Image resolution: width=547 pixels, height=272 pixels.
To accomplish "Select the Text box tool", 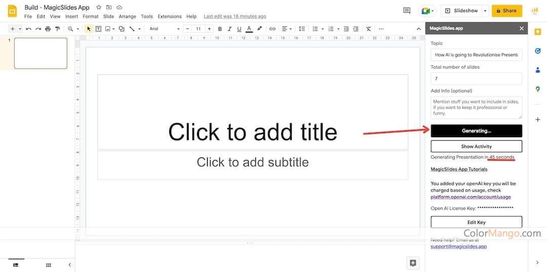I will (98, 29).
